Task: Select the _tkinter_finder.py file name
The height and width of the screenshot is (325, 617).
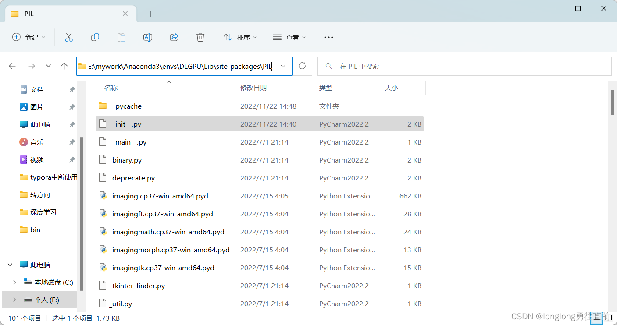Action: tap(137, 286)
